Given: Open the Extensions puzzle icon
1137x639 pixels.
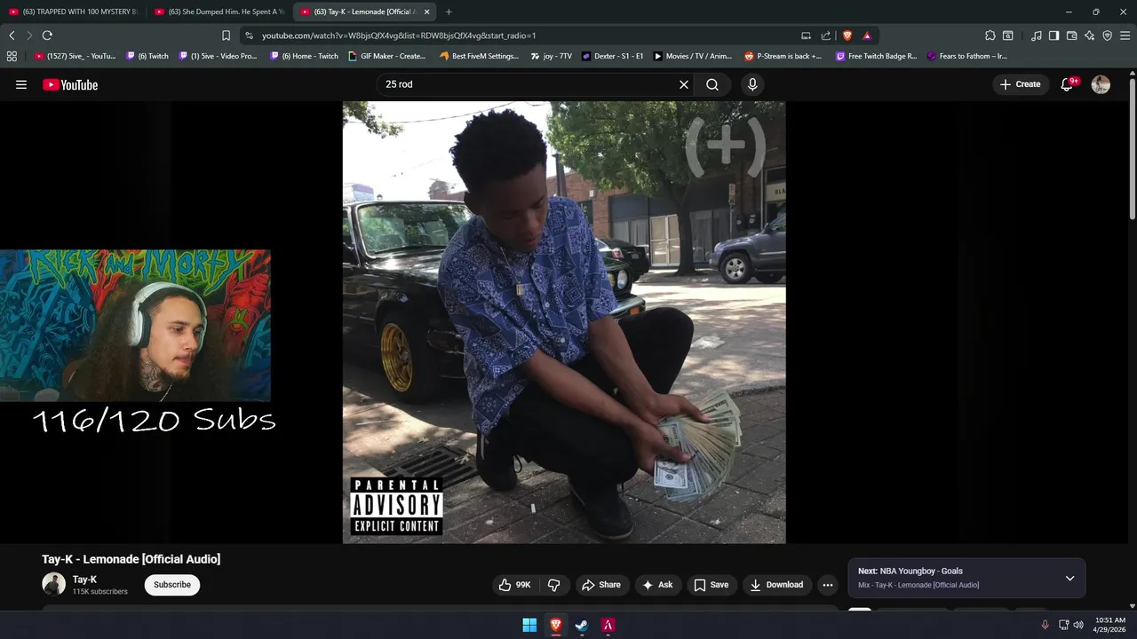Looking at the screenshot, I should point(990,35).
